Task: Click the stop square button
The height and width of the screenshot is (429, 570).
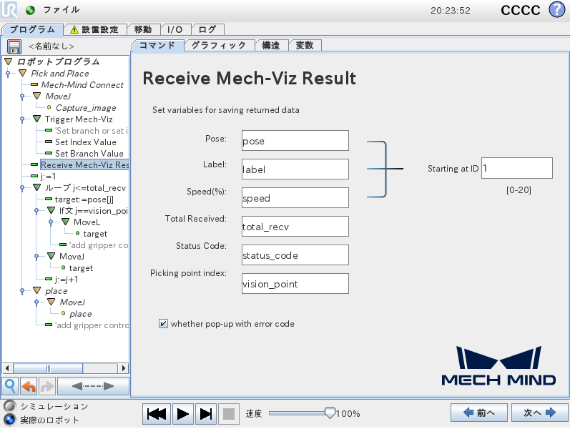Action: (229, 414)
